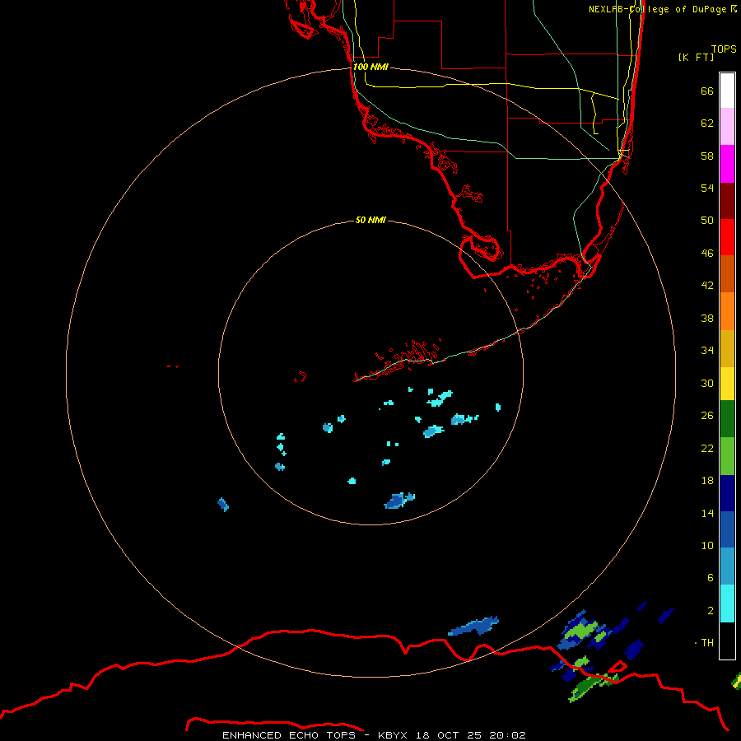Click the '14' legend value
This screenshot has height=741, width=741.
(x=707, y=513)
